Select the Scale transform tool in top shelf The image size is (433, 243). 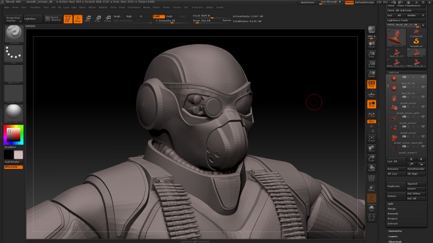point(98,19)
